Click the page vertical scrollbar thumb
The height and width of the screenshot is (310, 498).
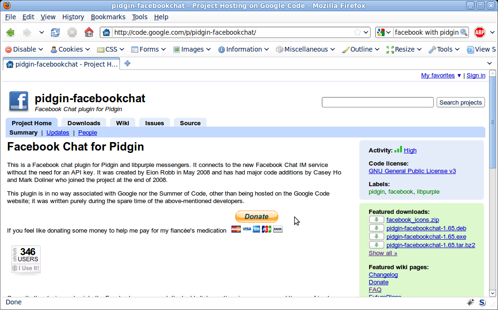pyautogui.click(x=492, y=122)
